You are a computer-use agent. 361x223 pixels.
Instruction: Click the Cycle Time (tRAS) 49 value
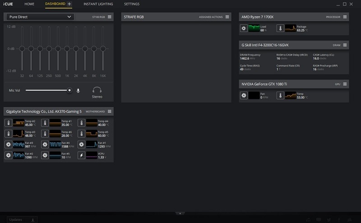point(245,69)
